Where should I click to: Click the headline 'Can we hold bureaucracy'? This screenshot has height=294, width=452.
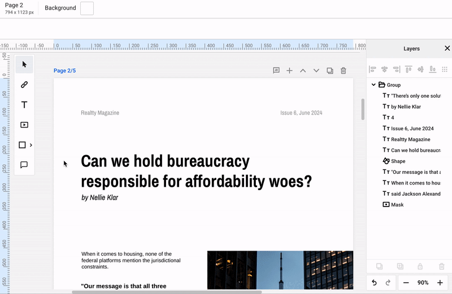[165, 161]
